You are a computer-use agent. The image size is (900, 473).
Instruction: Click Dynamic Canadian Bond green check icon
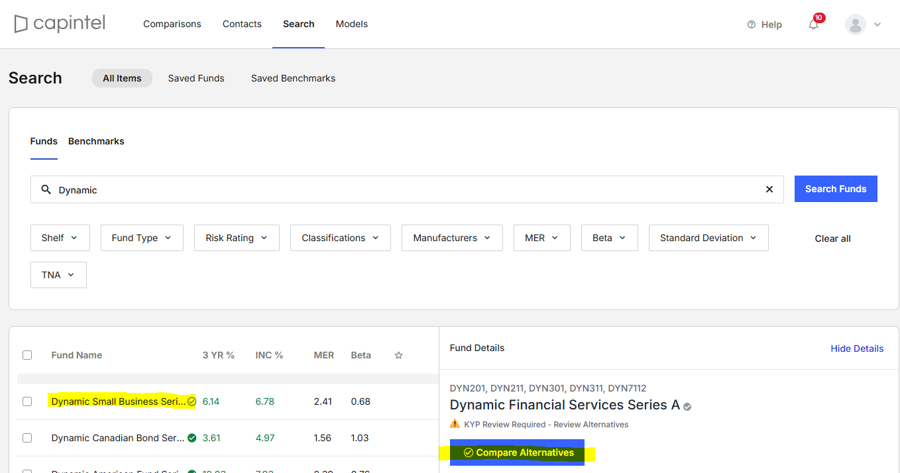[x=192, y=438]
